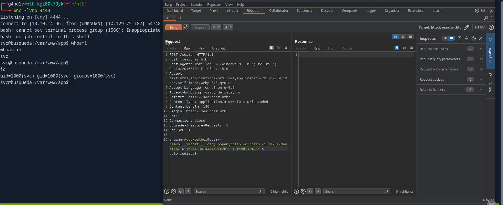Switch to the Dashboard tab
The height and width of the screenshot is (205, 503).
click(175, 11)
